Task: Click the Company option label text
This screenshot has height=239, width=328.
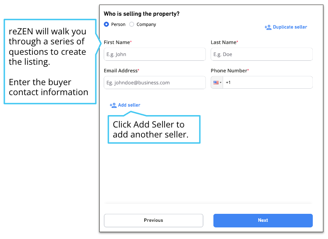Action: point(146,24)
